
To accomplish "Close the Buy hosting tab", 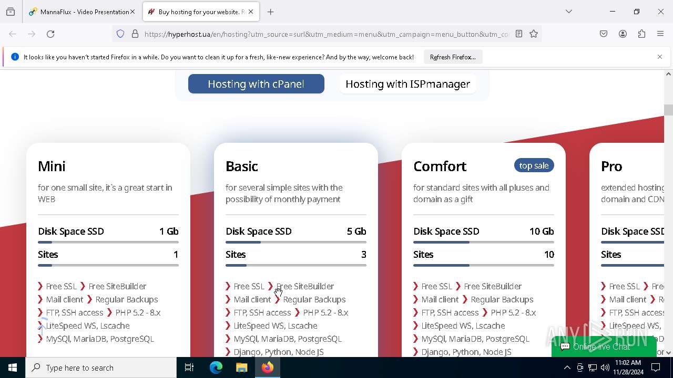I will (251, 12).
